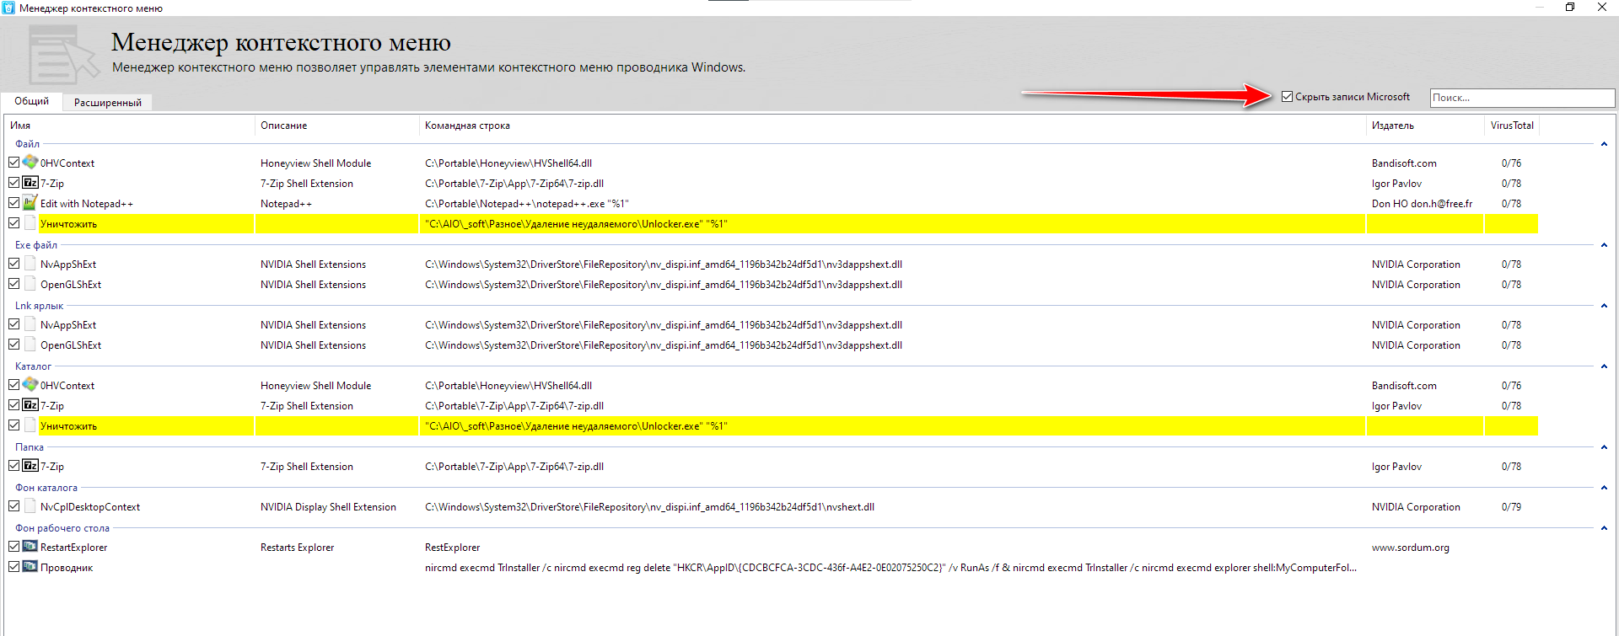The height and width of the screenshot is (636, 1619).
Task: Click the app icon in the title bar
Action: [8, 8]
